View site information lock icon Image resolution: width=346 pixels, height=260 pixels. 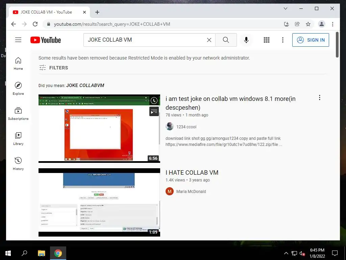[49, 24]
